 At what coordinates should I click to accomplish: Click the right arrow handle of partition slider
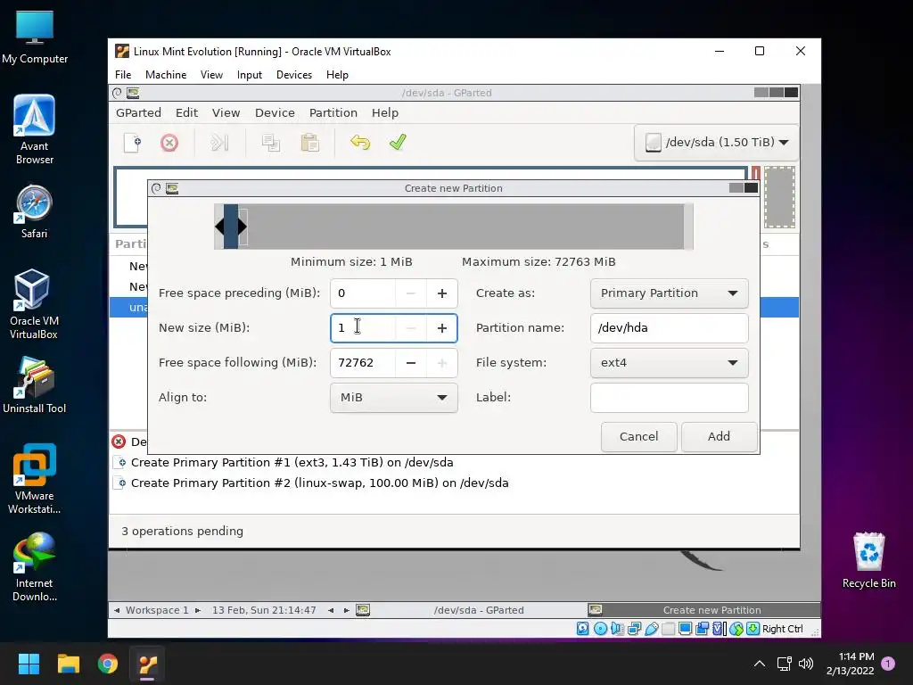point(243,227)
